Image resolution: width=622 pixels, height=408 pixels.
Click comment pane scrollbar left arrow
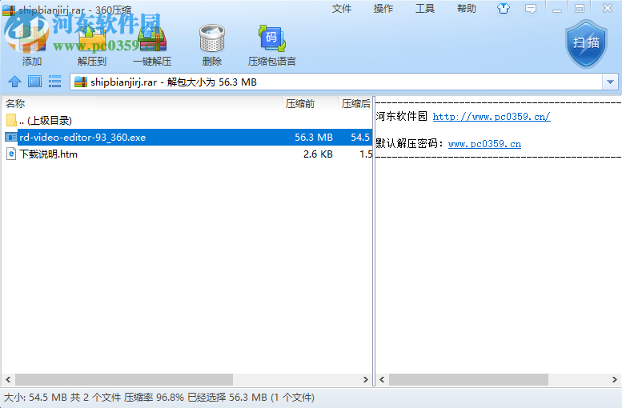382,379
